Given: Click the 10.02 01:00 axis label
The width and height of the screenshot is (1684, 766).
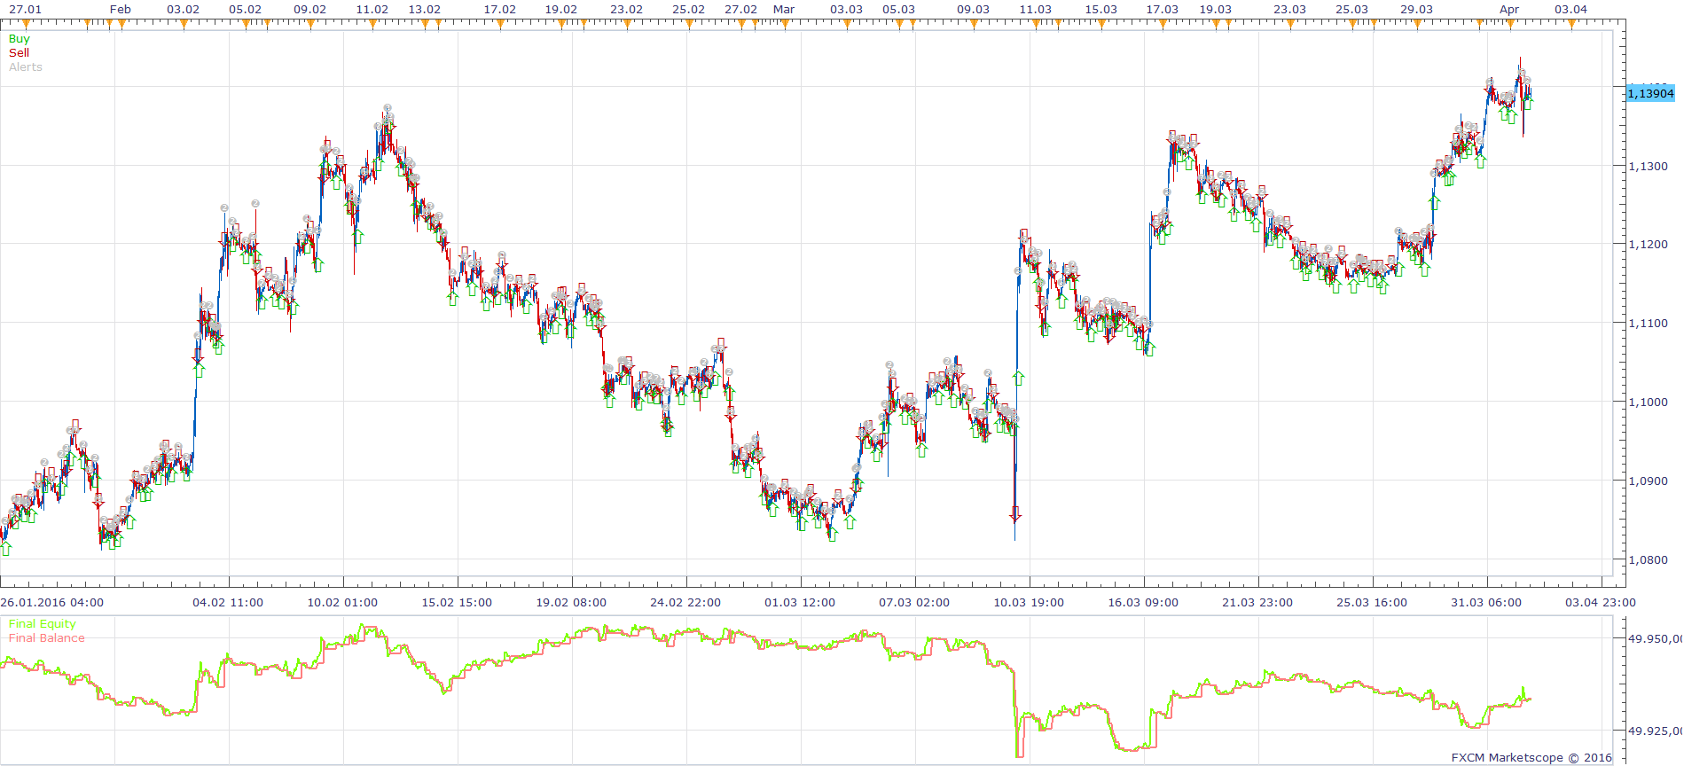Looking at the screenshot, I should [342, 603].
